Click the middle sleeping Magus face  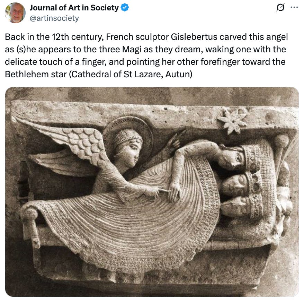click(235, 183)
